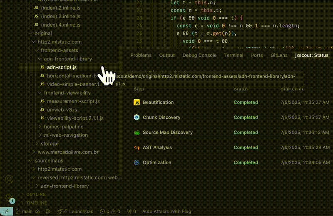333x216 pixels.
Task: Select the jxscout: Status tab
Action: (312, 55)
